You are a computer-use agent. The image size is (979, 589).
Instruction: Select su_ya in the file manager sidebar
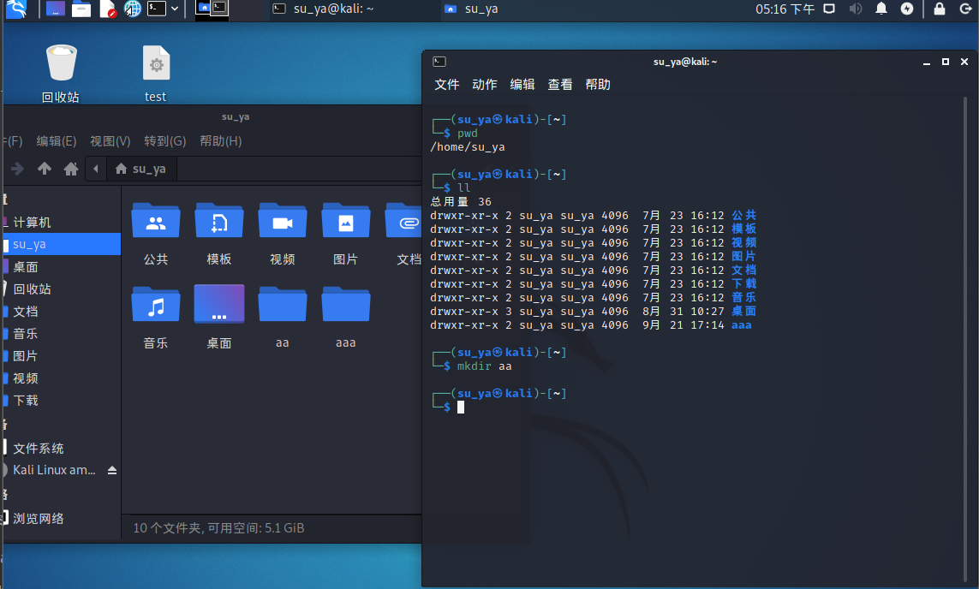(x=61, y=244)
